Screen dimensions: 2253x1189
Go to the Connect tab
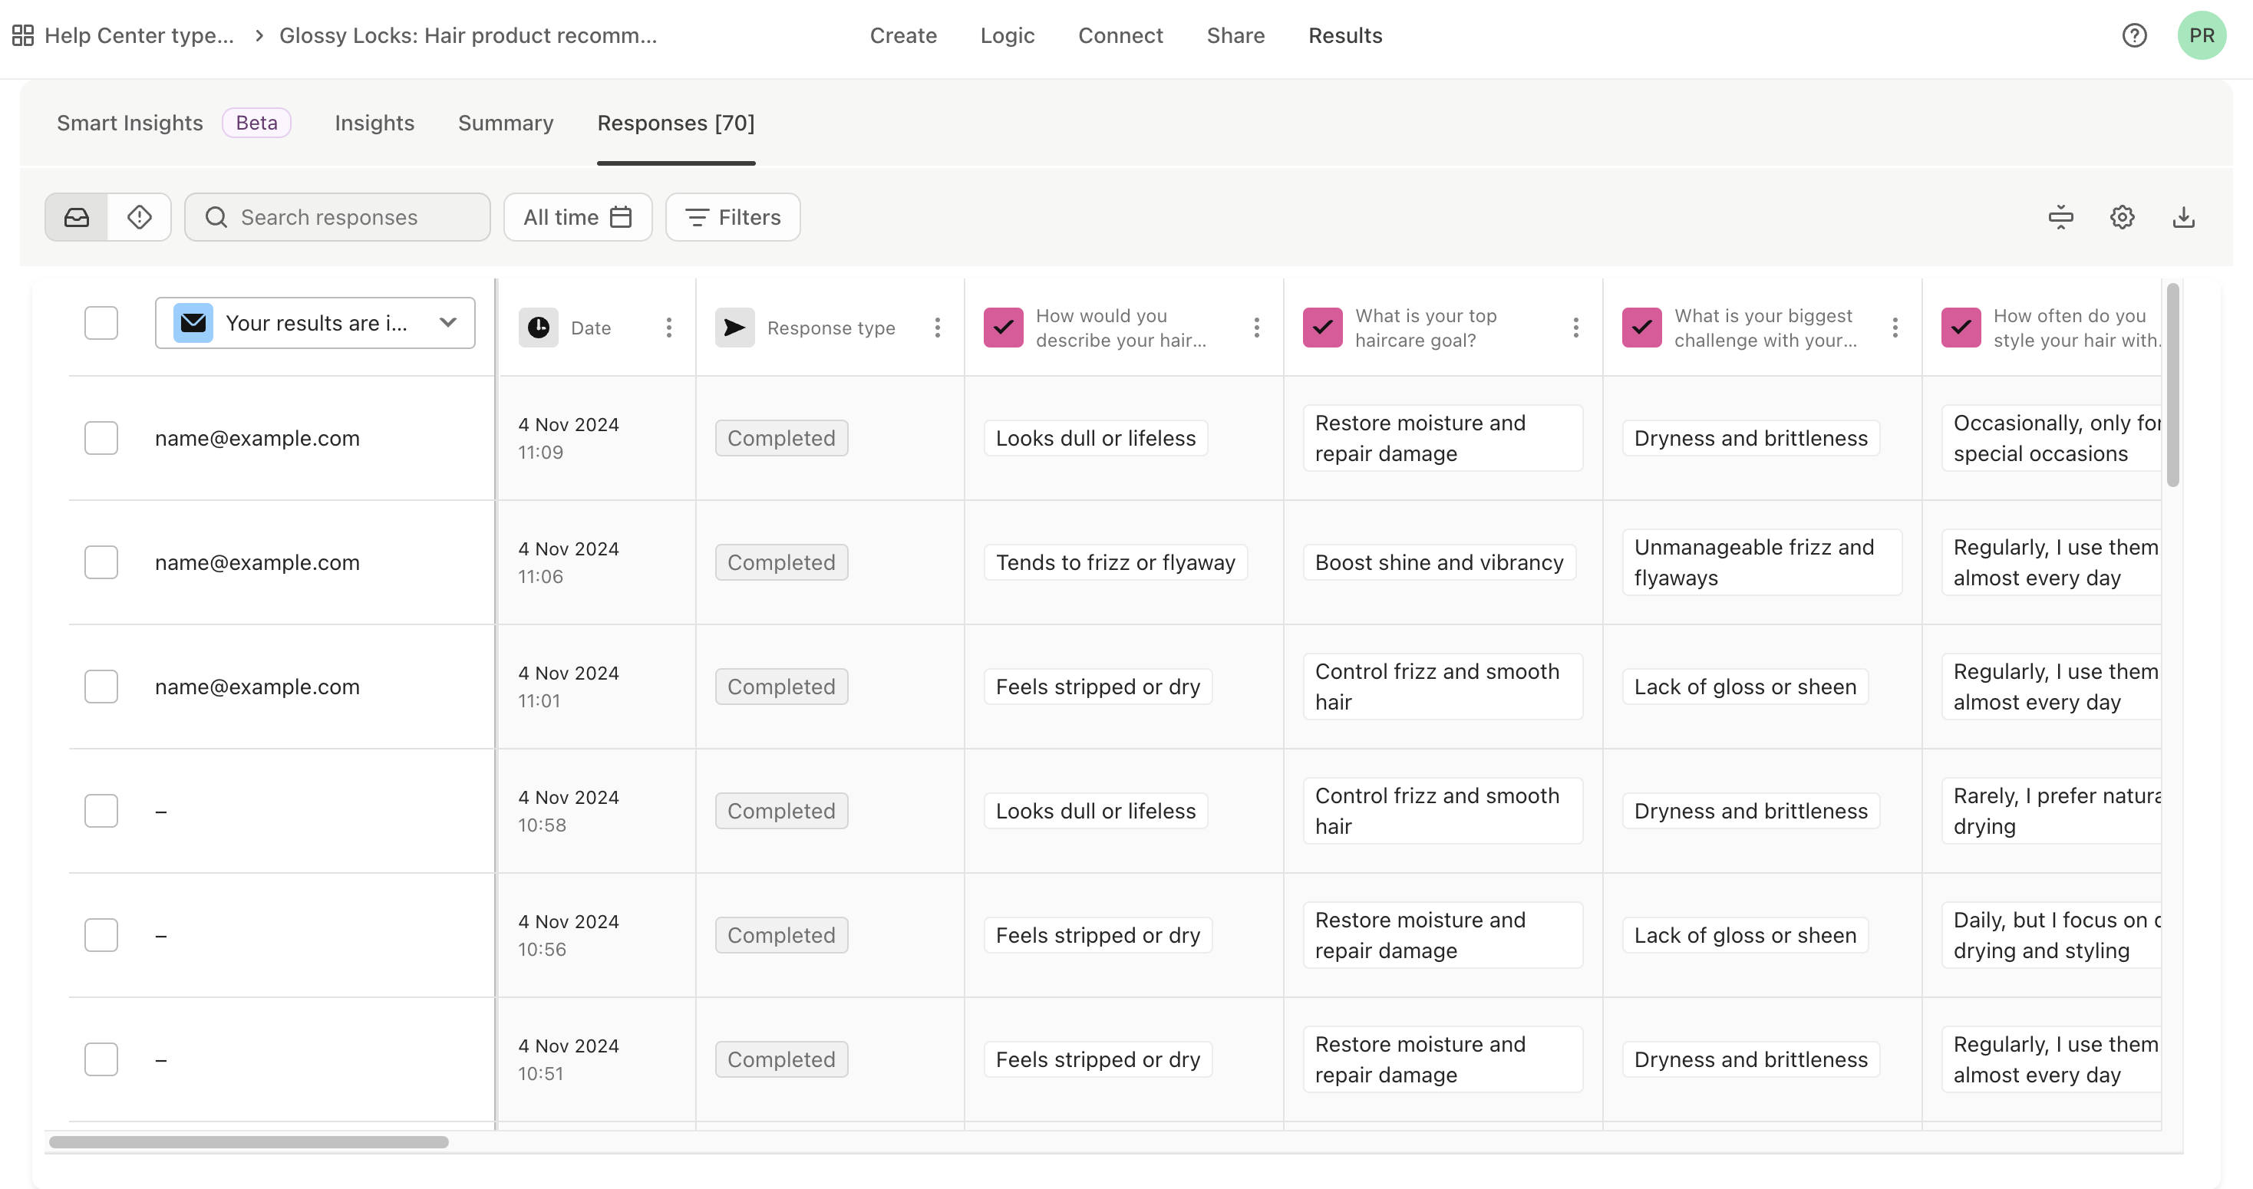click(1120, 35)
